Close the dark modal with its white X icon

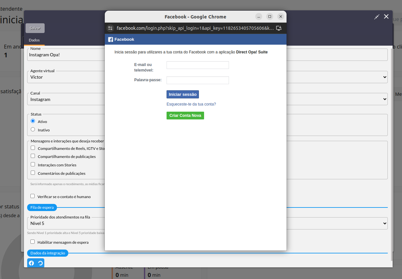[386, 17]
